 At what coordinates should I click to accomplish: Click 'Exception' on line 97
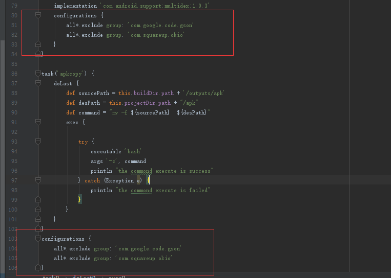point(120,180)
